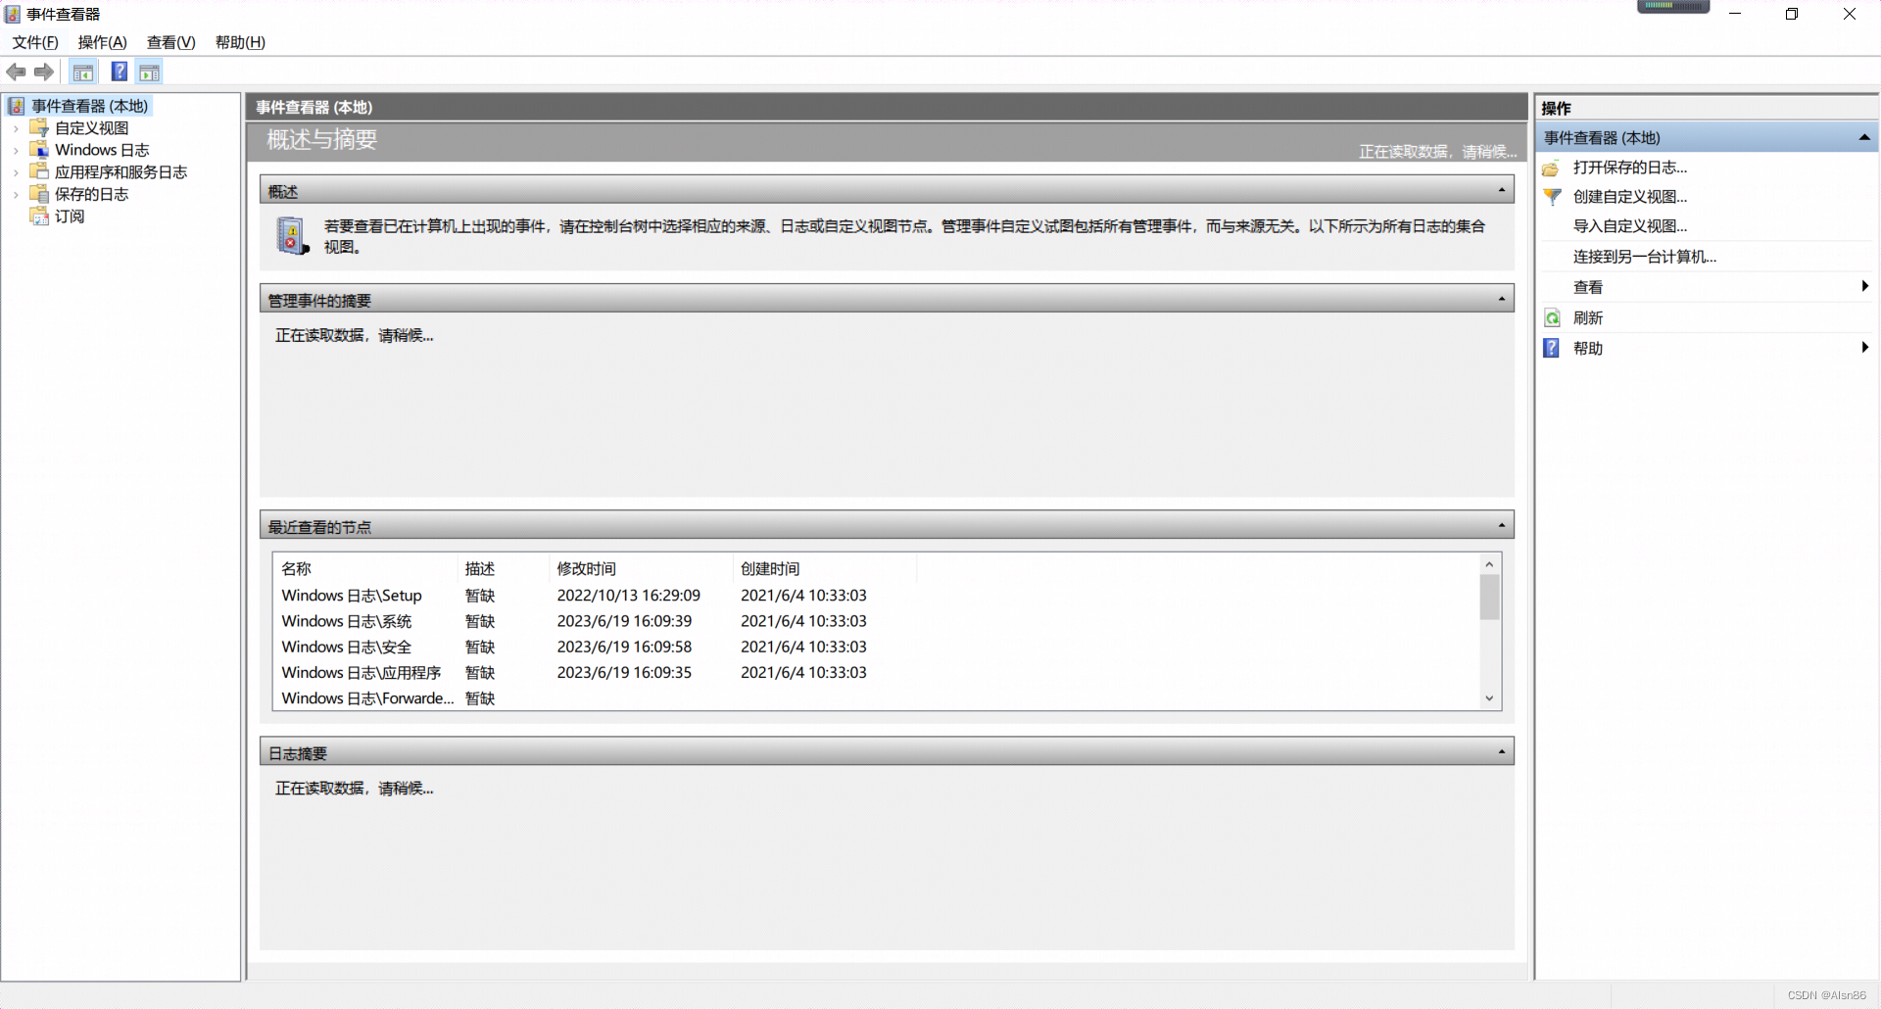Click the recent nodes scrollbar up arrow
This screenshot has width=1881, height=1009.
click(x=1489, y=564)
